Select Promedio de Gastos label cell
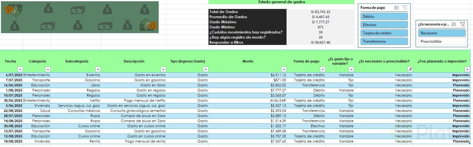This screenshot has width=473, height=147. 248,17
